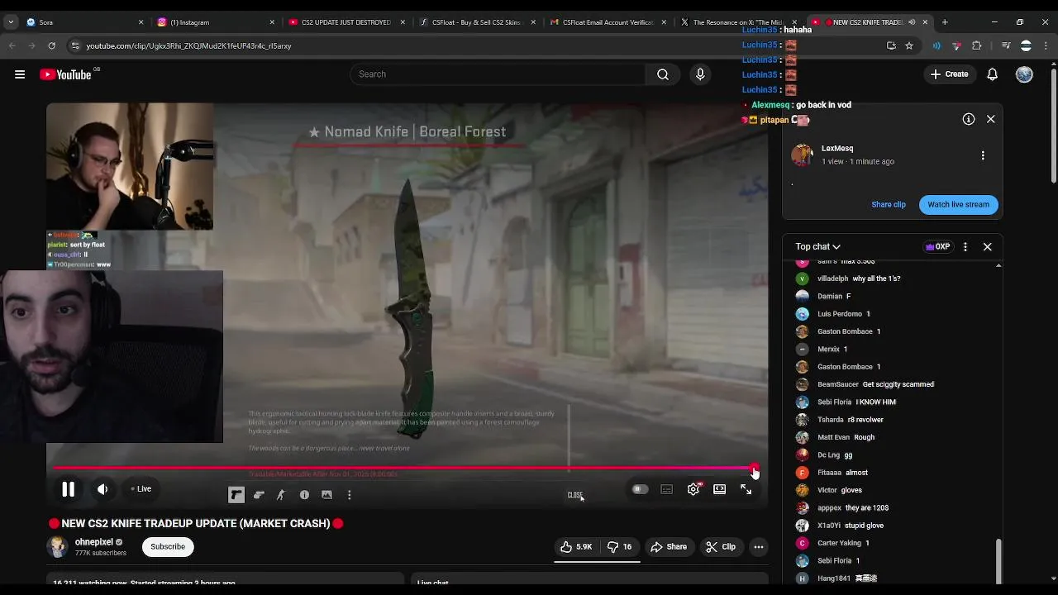1058x595 pixels.
Task: Close the Sora tab
Action: point(141,22)
